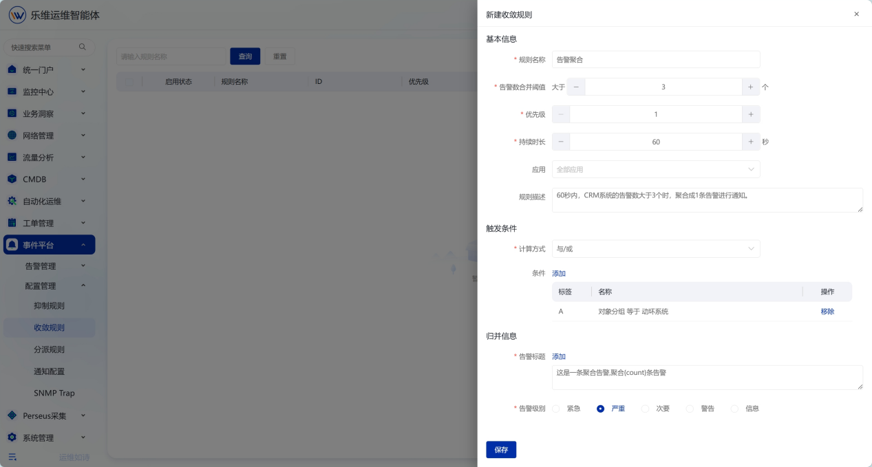872x467 pixels.
Task: Expand the 统一门户 menu chevron
Action: pyautogui.click(x=83, y=69)
